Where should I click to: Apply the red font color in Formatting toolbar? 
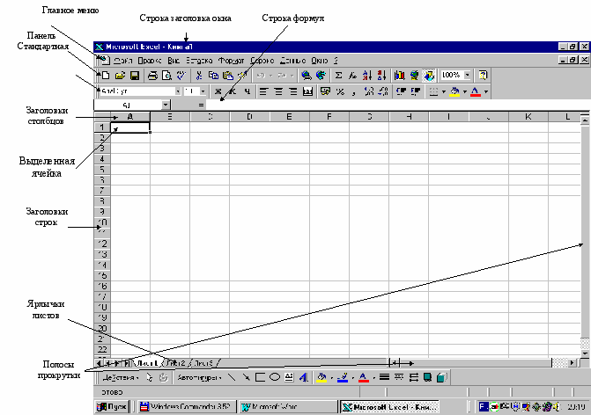coord(476,91)
